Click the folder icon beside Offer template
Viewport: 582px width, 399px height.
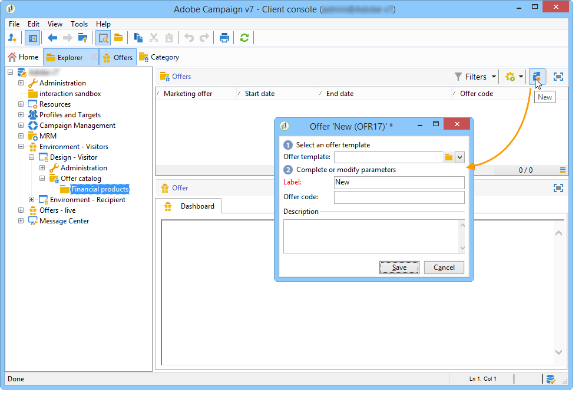coord(449,157)
